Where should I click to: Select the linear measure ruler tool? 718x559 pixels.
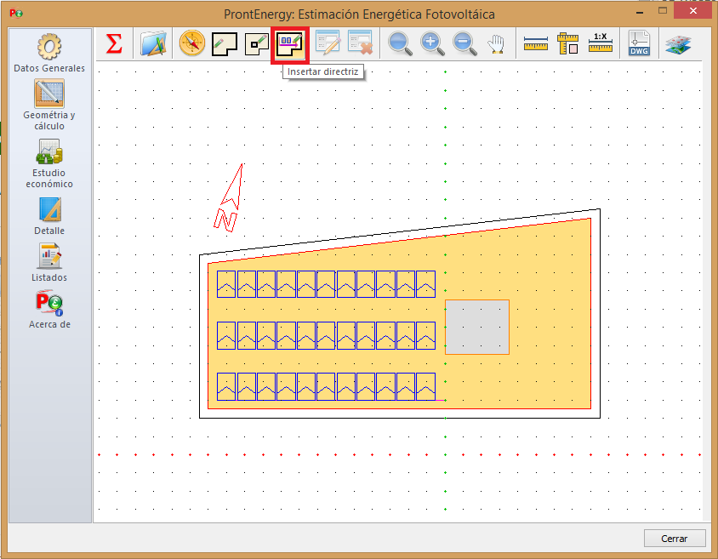[x=536, y=44]
